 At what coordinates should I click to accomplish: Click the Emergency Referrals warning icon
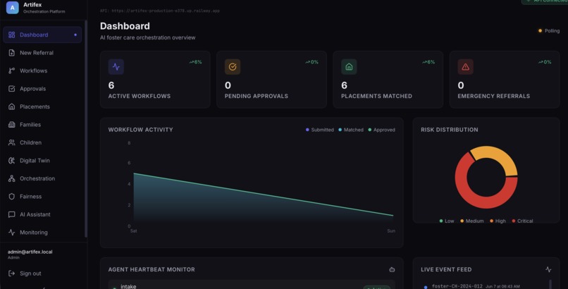pyautogui.click(x=466, y=67)
